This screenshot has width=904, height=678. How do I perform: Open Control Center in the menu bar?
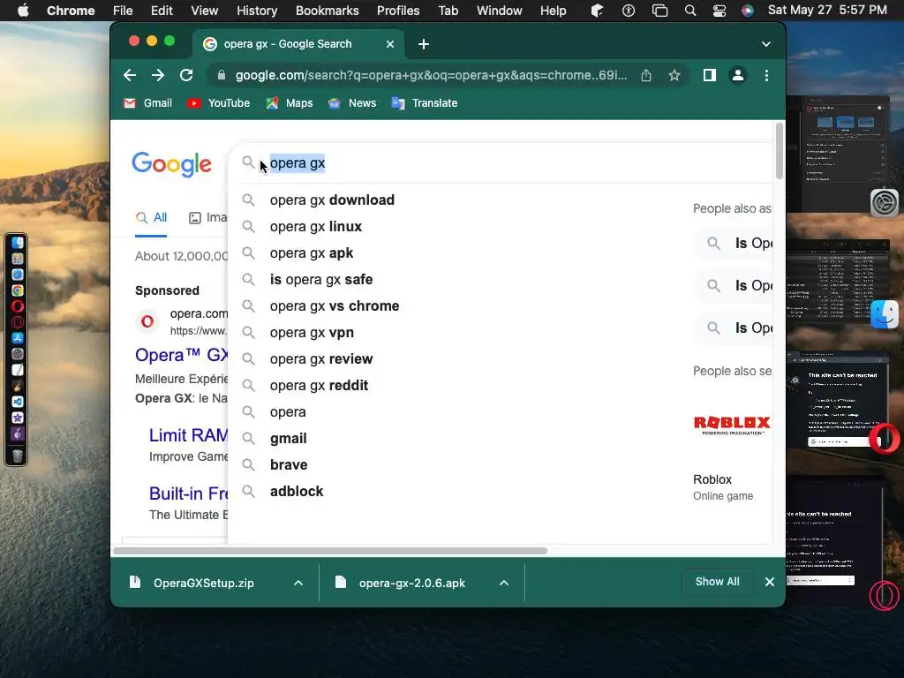tap(719, 11)
